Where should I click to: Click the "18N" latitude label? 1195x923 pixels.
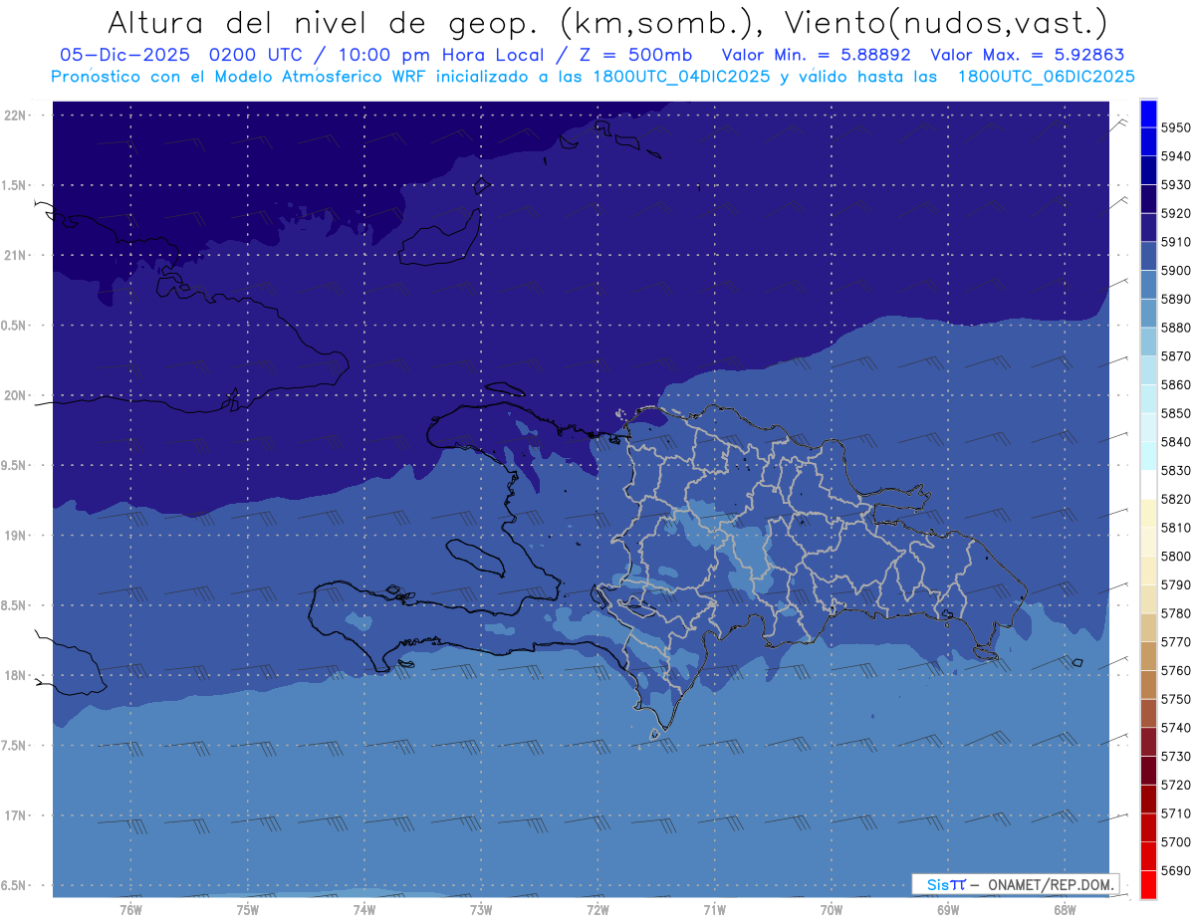tap(17, 675)
